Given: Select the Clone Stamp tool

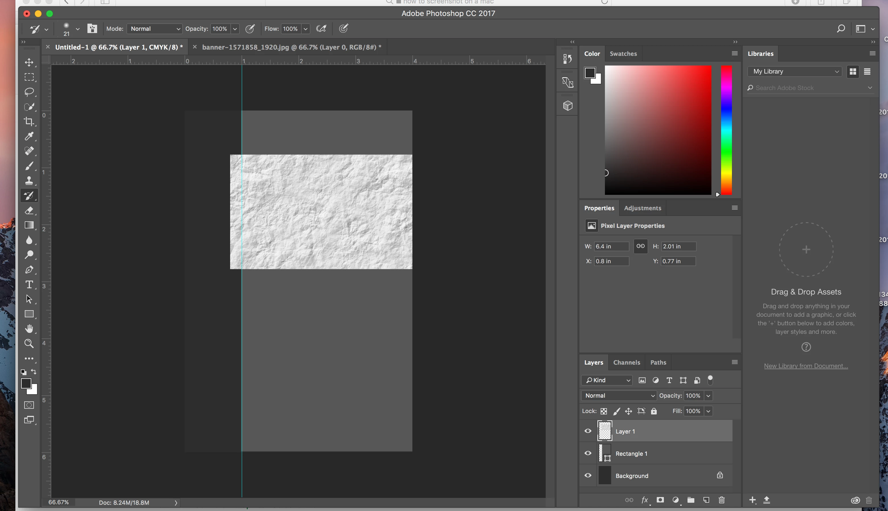Looking at the screenshot, I should pos(29,181).
